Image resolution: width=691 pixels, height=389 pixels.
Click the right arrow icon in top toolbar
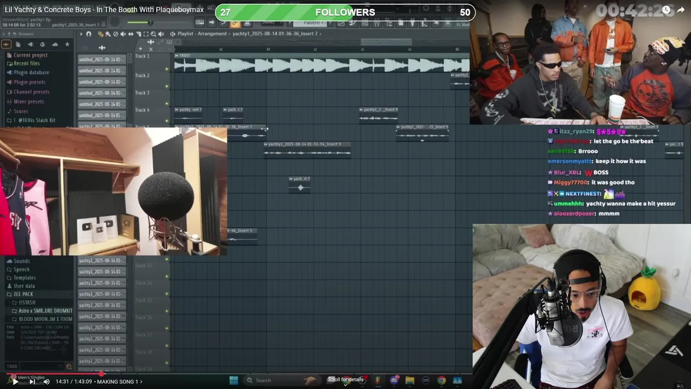click(212, 22)
